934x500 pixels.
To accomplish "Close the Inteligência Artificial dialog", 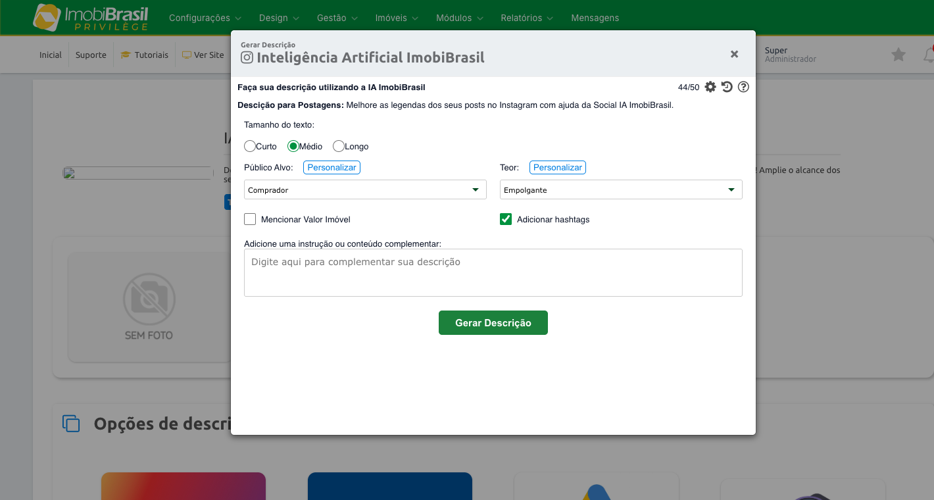I will (734, 54).
